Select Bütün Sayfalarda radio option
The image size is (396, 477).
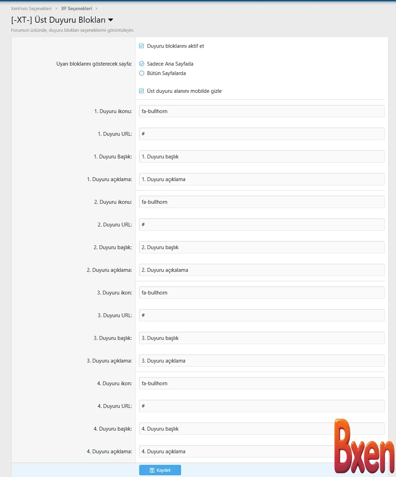pyautogui.click(x=142, y=73)
